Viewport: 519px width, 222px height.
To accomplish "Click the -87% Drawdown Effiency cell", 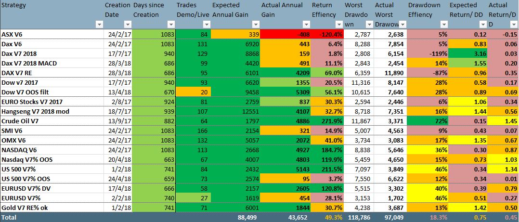I will (428, 73).
